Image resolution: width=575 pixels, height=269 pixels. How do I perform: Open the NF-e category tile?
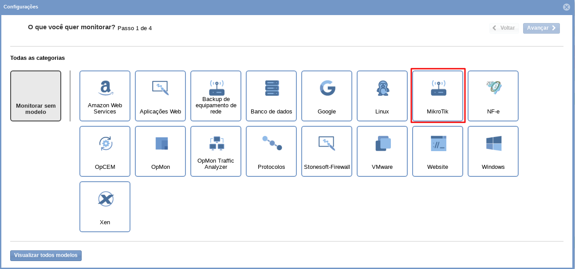(x=493, y=96)
